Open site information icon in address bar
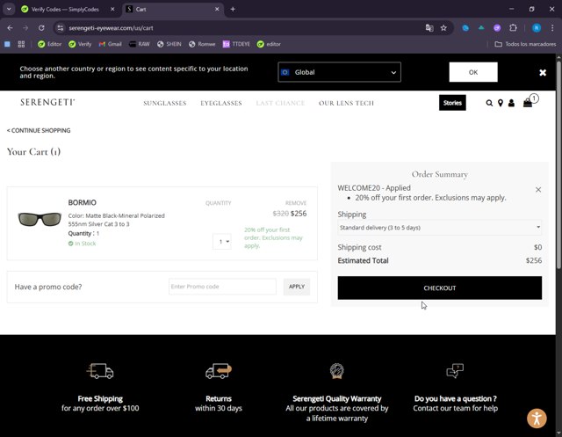This screenshot has width=562, height=437. click(x=61, y=28)
